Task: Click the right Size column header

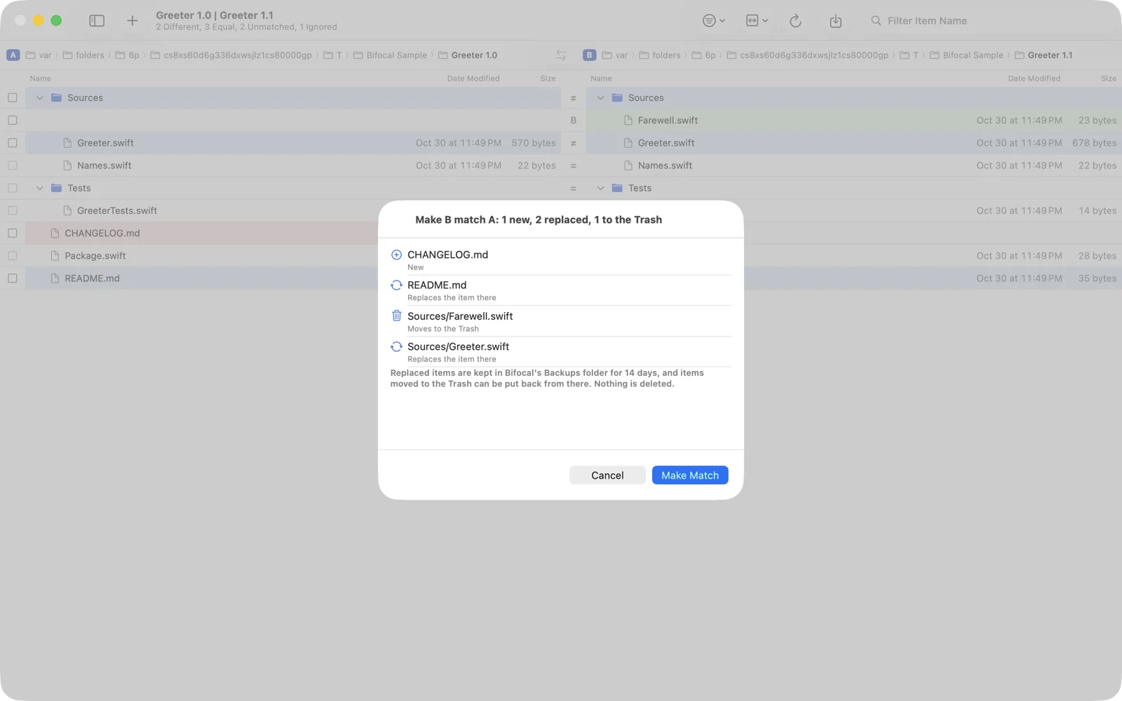Action: (1109, 79)
